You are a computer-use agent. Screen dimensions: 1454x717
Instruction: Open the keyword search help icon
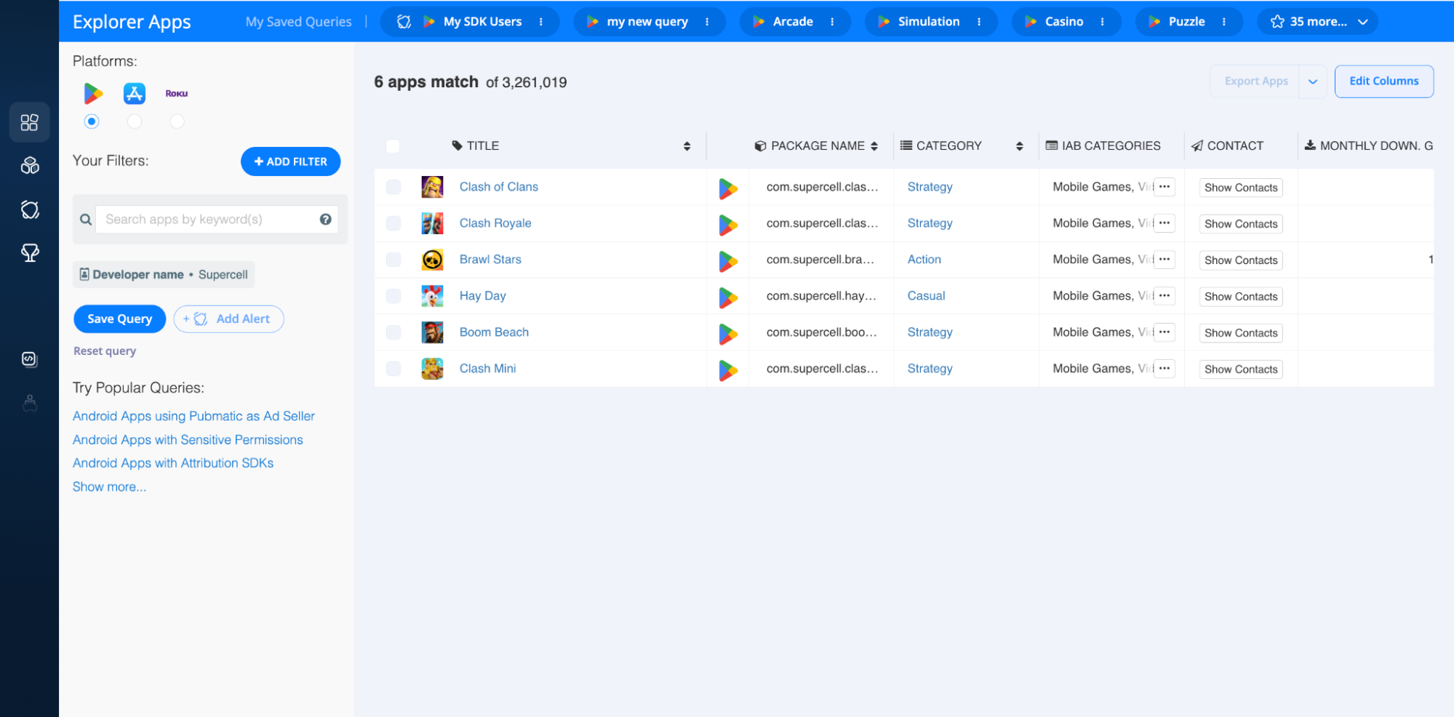[x=326, y=219]
